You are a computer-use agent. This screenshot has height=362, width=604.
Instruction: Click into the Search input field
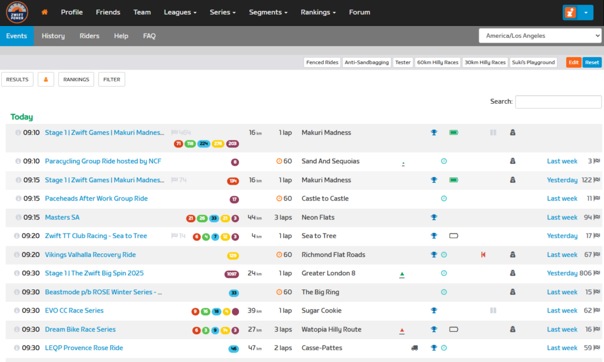[558, 102]
